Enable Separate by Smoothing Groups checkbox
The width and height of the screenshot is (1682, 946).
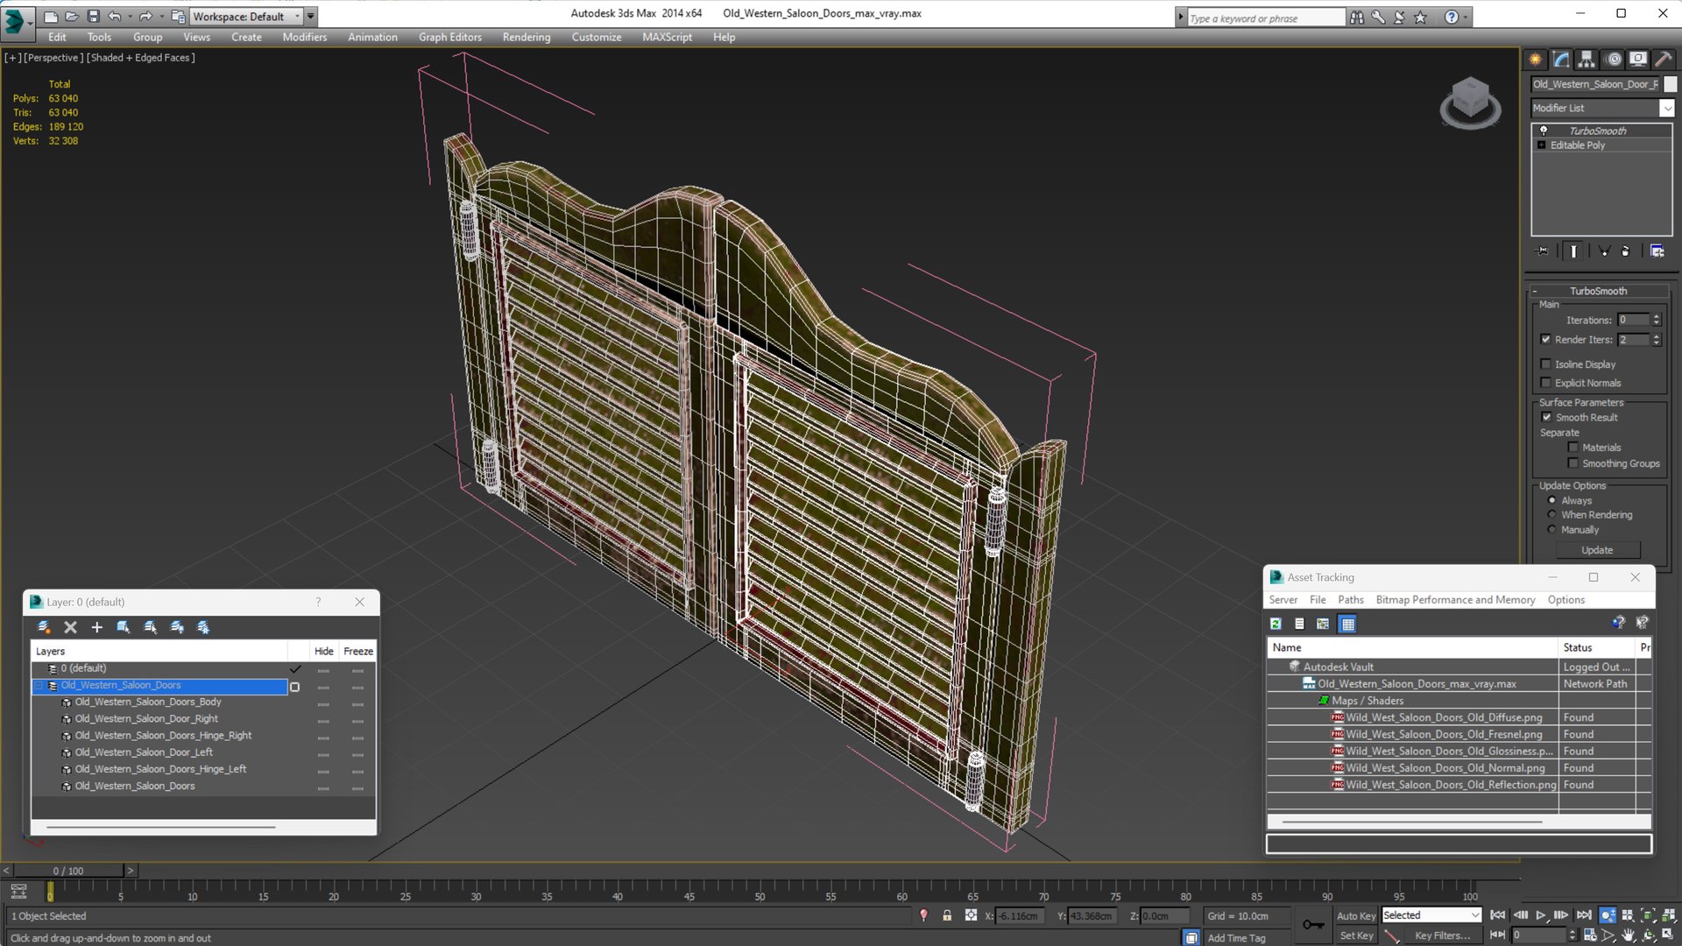tap(1572, 463)
